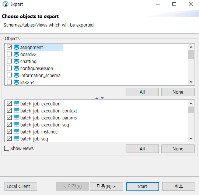Click the ks3254 schema database icon
This screenshot has height=195, width=199.
[17, 82]
